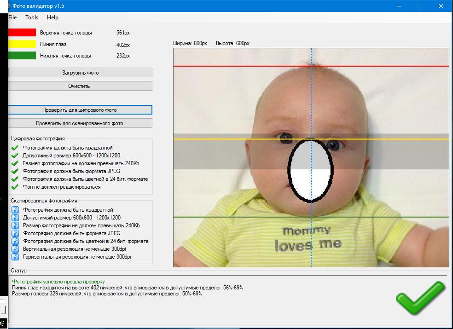This screenshot has width=453, height=329.
Task: Click the black oval face marker on photo
Action: pos(311,170)
